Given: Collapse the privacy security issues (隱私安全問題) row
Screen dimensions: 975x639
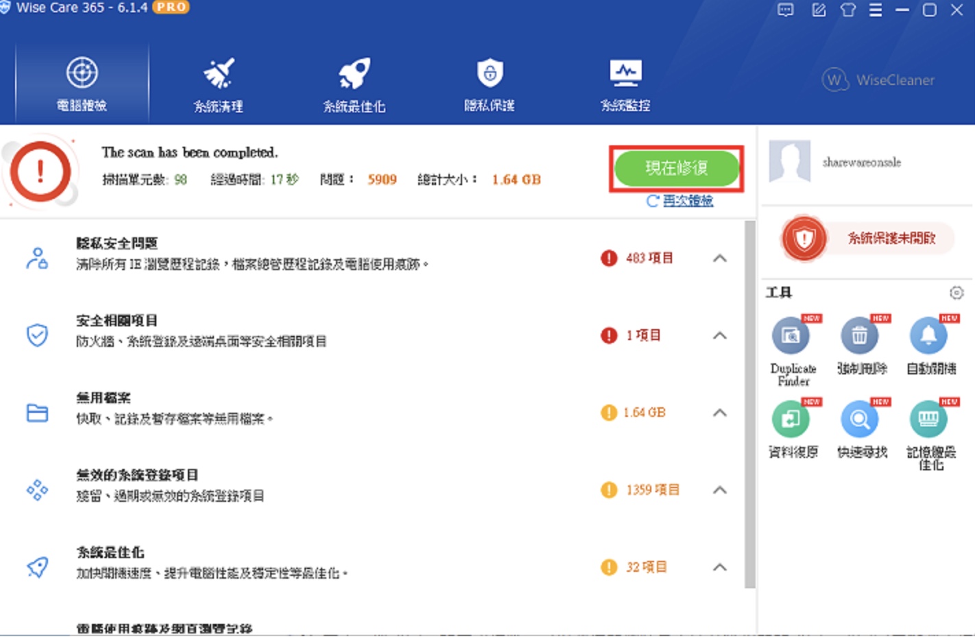Looking at the screenshot, I should tap(719, 258).
